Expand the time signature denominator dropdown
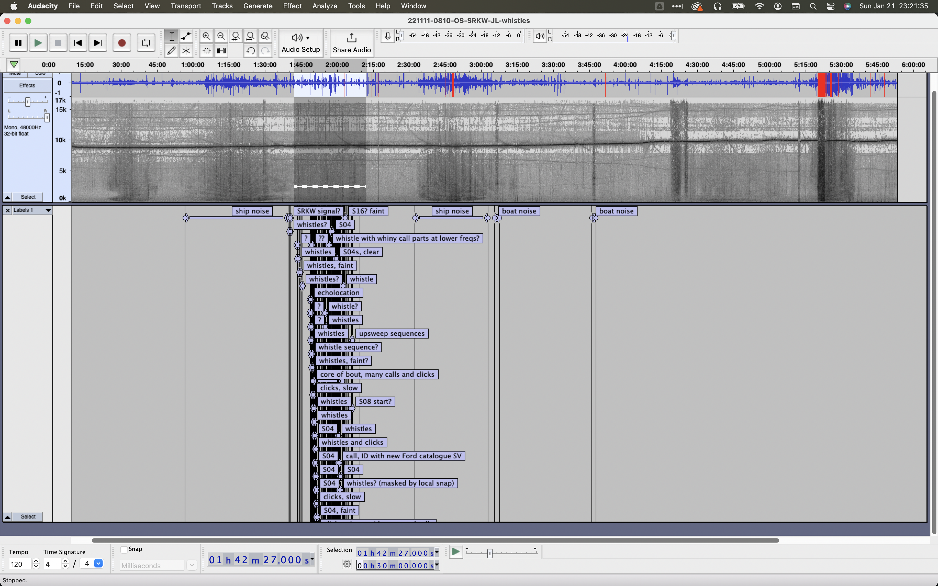 point(98,564)
